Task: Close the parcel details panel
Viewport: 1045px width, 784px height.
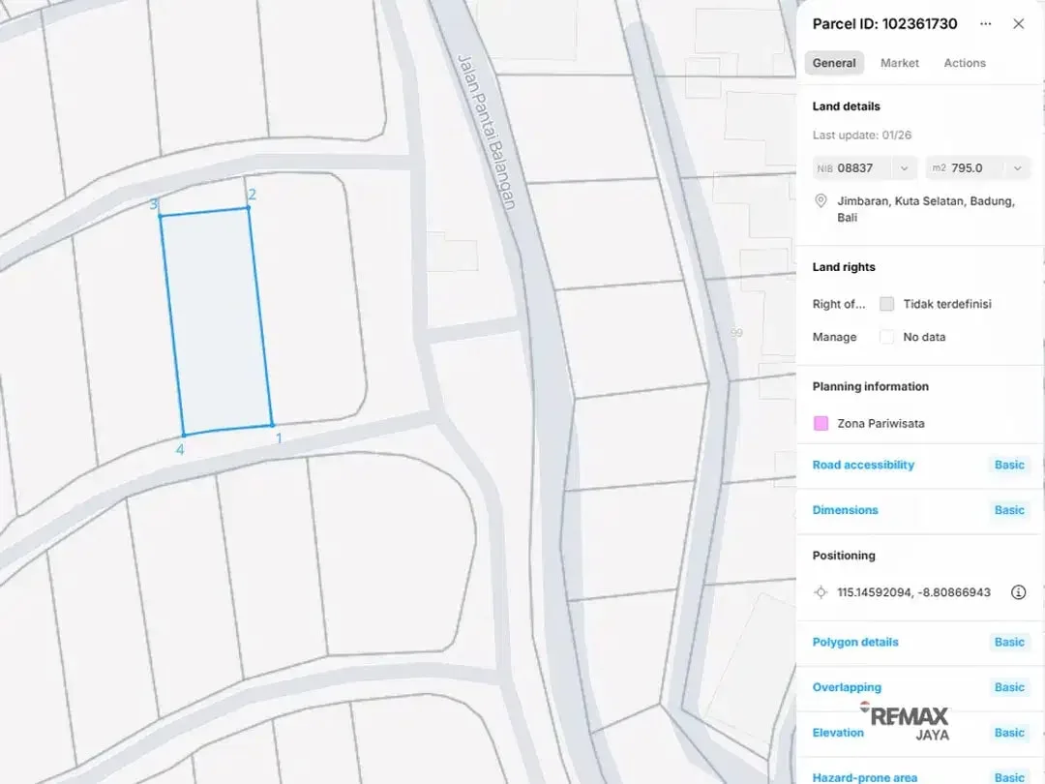Action: [1018, 24]
